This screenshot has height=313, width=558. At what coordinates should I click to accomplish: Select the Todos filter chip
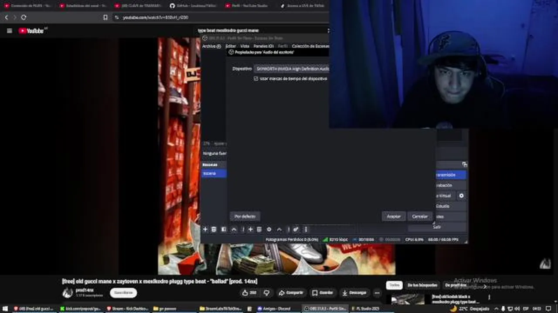pyautogui.click(x=394, y=285)
